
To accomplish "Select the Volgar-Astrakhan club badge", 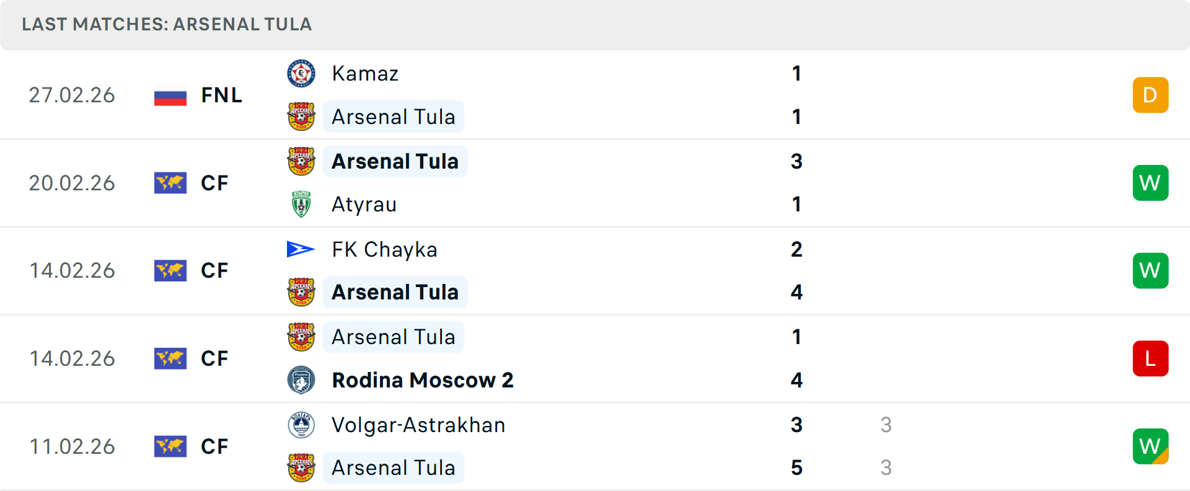I will coord(301,425).
